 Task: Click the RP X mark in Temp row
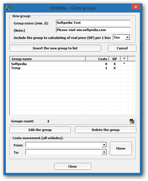pos(114,68)
